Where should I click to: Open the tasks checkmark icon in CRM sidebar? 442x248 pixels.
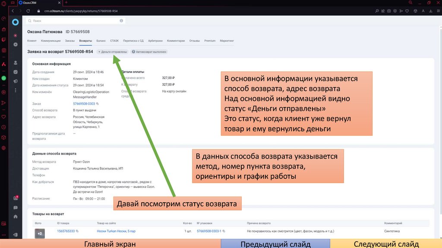pos(16,72)
